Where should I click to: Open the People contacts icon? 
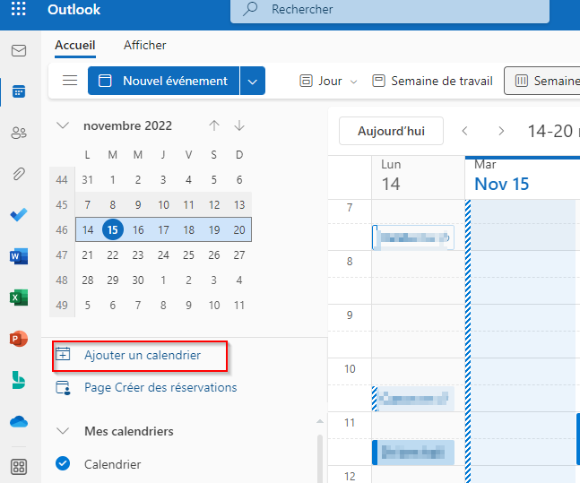pos(19,133)
